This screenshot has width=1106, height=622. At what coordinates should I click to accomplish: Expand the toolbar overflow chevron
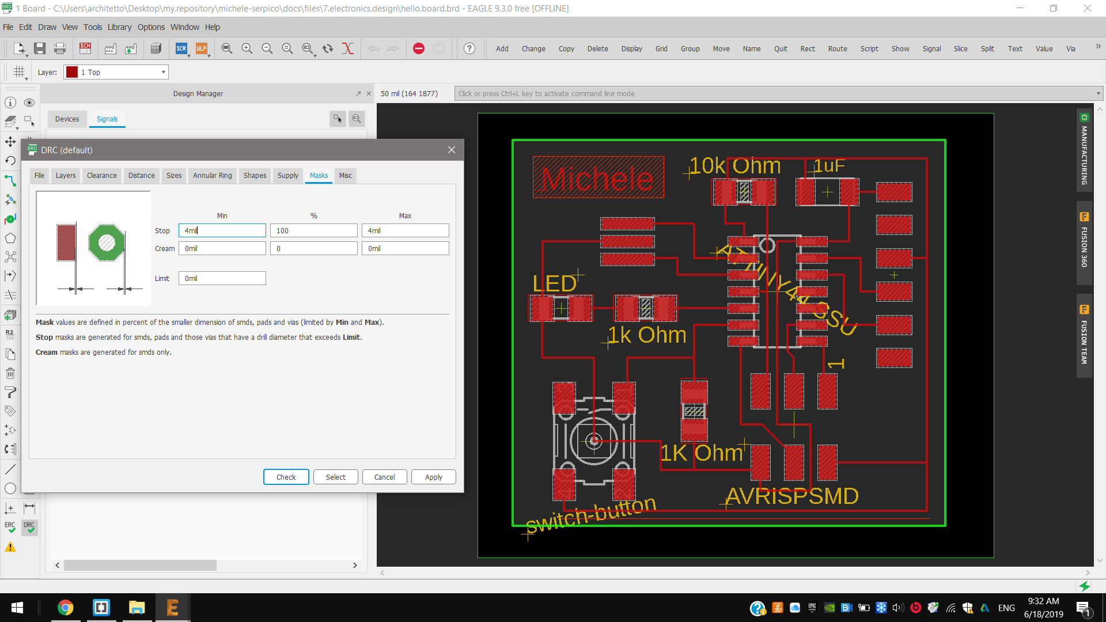(1098, 47)
